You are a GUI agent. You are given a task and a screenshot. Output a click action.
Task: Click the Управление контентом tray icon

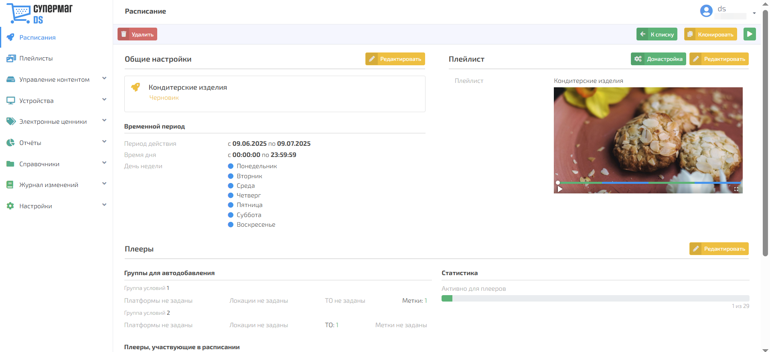point(11,80)
